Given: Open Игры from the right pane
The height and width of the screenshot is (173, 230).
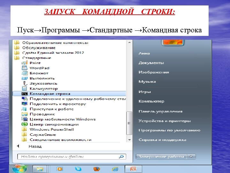Looking at the screenshot, I should tap(145, 92).
